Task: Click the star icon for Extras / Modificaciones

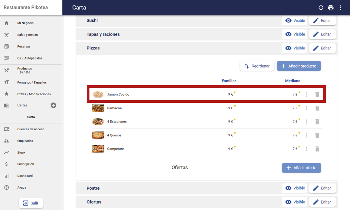Action: [x=6, y=94]
